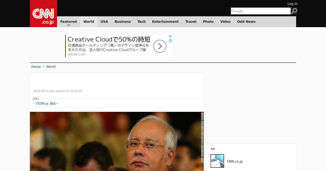
Task: Go to Home breadcrumb link
Action: pos(36,67)
